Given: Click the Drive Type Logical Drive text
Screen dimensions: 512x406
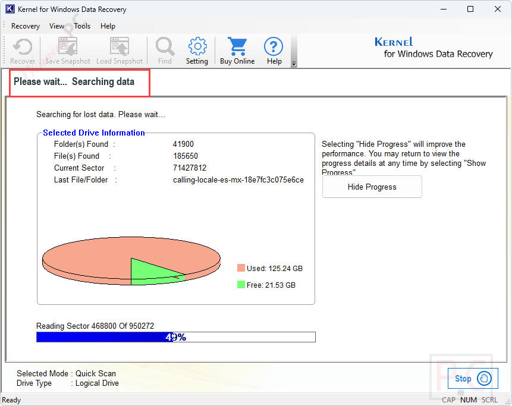Looking at the screenshot, I should (68, 383).
